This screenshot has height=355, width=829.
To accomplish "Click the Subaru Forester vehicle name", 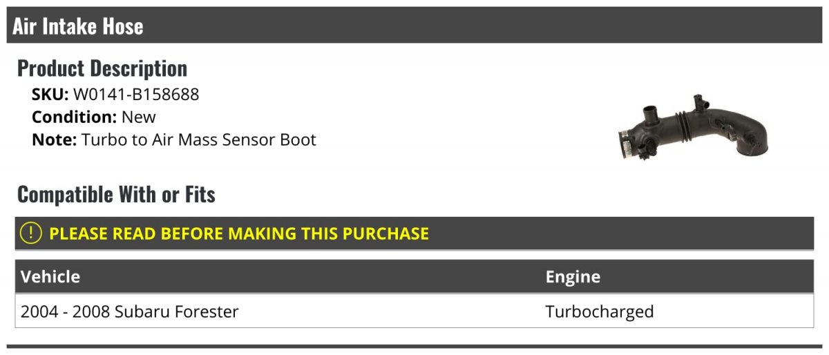I will (x=177, y=311).
